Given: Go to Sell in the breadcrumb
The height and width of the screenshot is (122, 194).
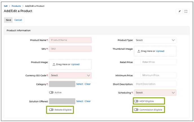Looking at the screenshot, I should pyautogui.click(x=6, y=6).
